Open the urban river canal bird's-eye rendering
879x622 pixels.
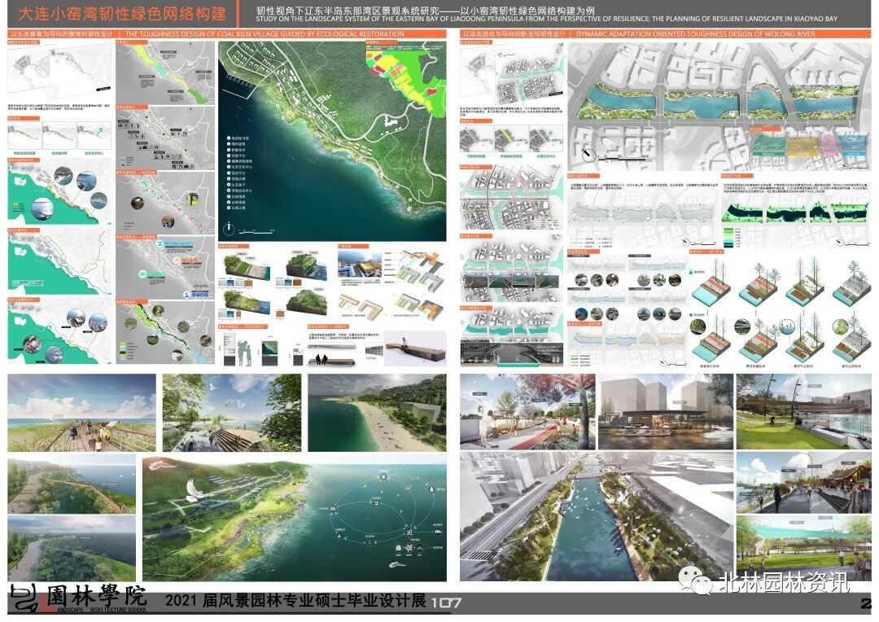tap(597, 516)
